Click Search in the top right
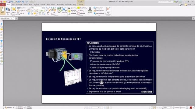 pyautogui.click(x=188, y=5)
